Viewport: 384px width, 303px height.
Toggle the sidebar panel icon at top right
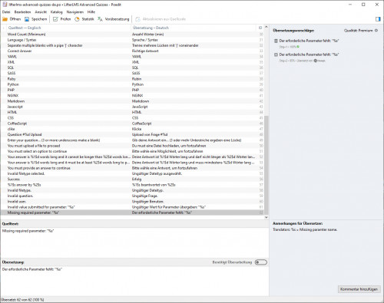click(x=378, y=19)
